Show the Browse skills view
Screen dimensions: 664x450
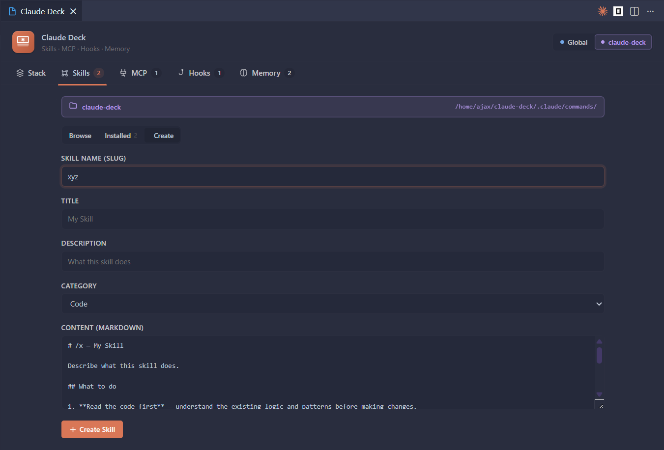[80, 136]
